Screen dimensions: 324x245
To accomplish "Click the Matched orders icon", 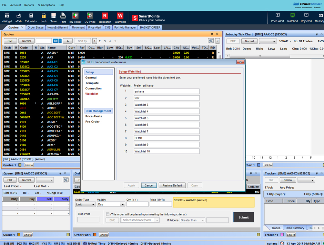I will pyautogui.click(x=292, y=18).
